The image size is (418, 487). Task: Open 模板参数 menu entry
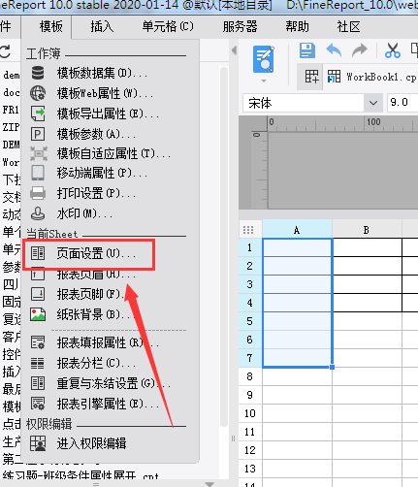(x=97, y=134)
